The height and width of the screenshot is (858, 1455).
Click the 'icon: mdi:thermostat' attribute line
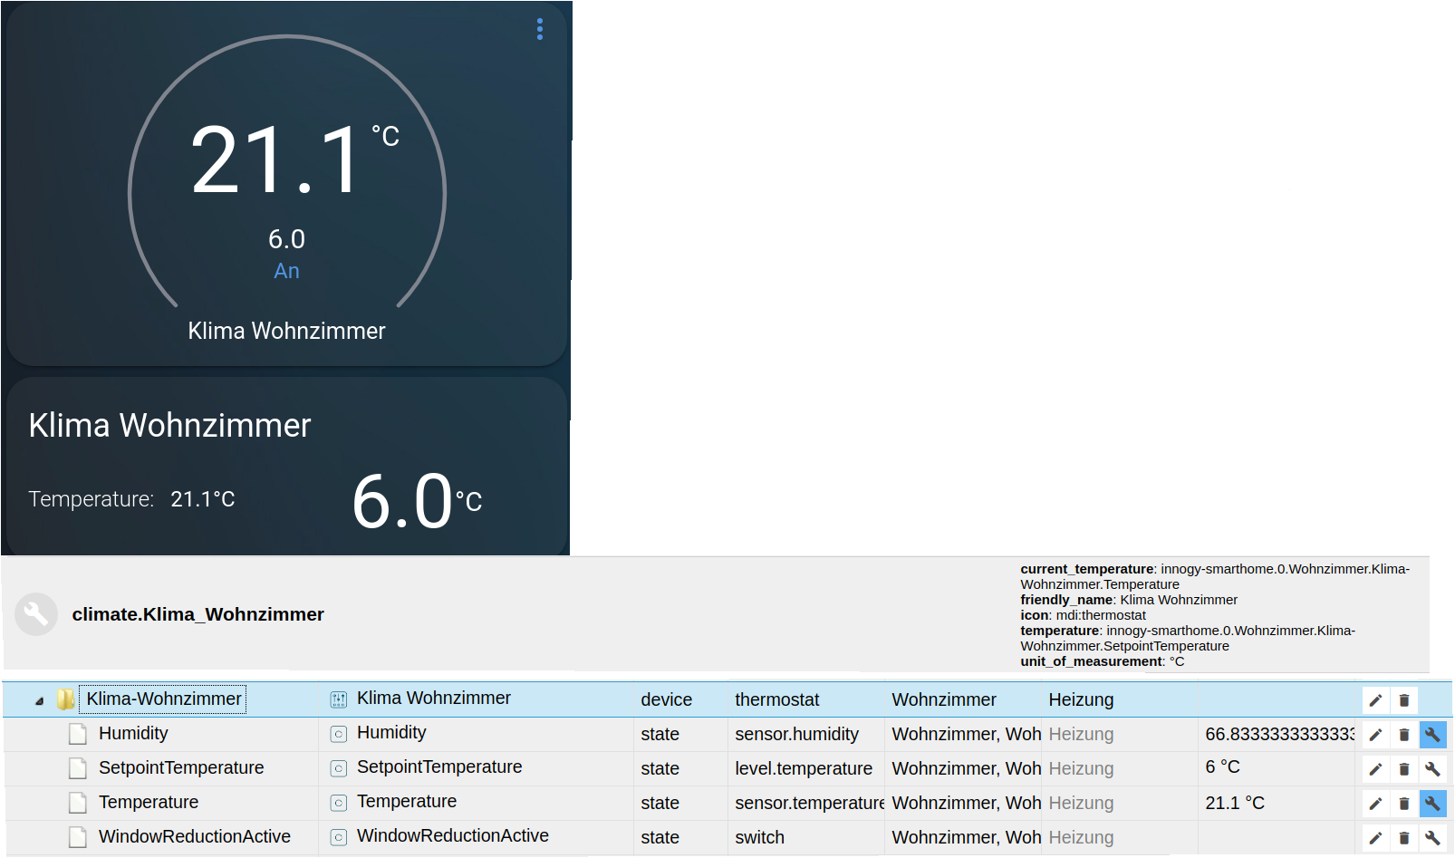1083,615
